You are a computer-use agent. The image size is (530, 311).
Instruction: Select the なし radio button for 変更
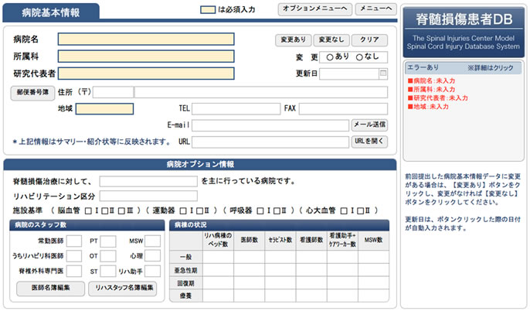tap(359, 57)
